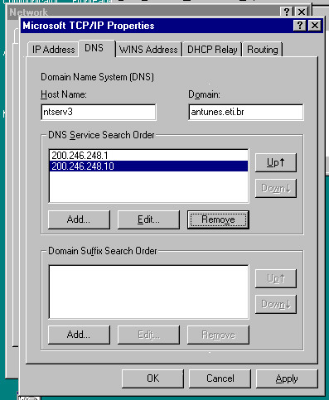
Task: Cancel the TCP/IP Properties dialog
Action: point(220,378)
